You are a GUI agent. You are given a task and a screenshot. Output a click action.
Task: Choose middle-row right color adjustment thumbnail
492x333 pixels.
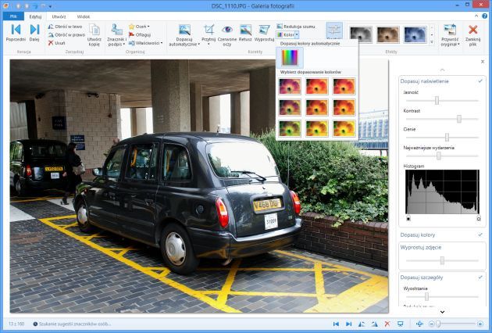tap(344, 107)
